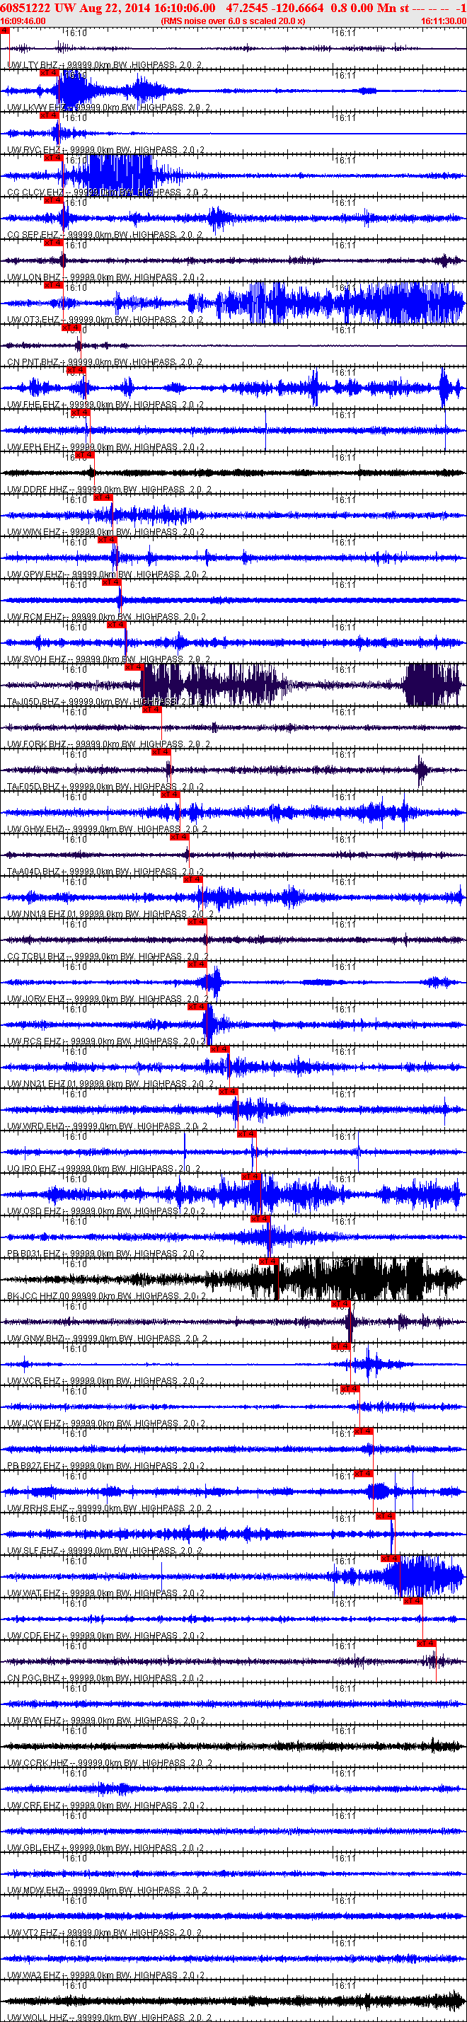Click the red pick flag on the UW WAT trace
This screenshot has height=2022, width=467.
click(x=391, y=1558)
